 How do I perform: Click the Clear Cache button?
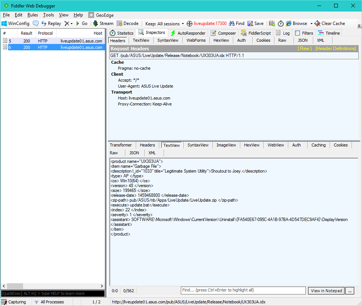pos(330,23)
